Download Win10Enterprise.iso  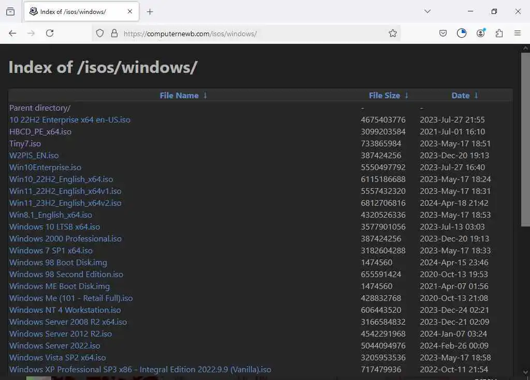coord(45,167)
